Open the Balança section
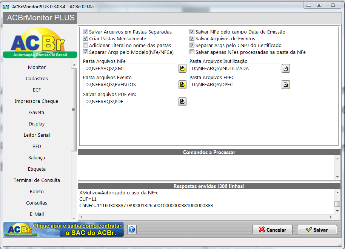This screenshot has height=249, width=345. 37,158
